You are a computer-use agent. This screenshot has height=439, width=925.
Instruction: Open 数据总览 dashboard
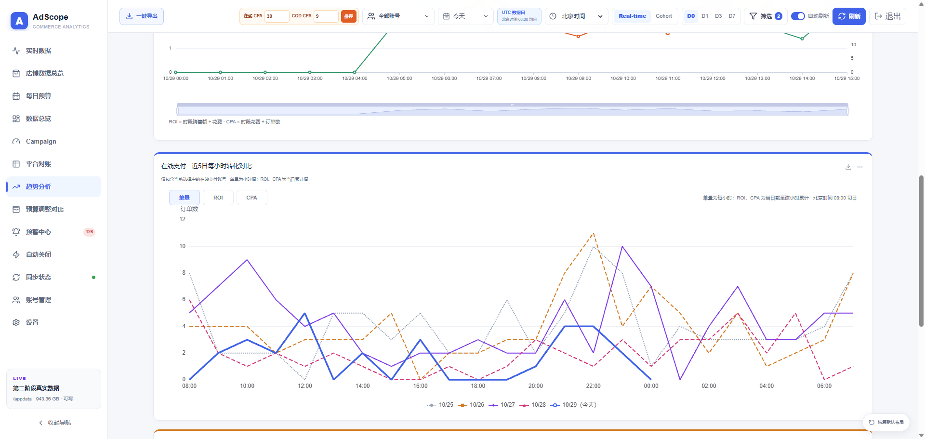53,119
